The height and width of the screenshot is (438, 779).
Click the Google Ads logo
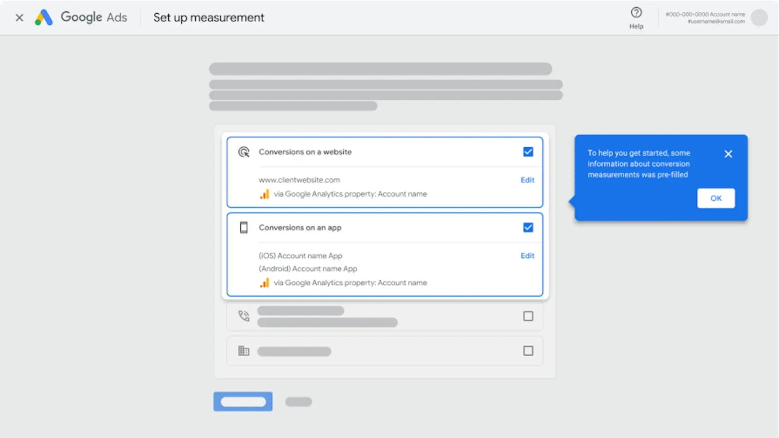(81, 17)
